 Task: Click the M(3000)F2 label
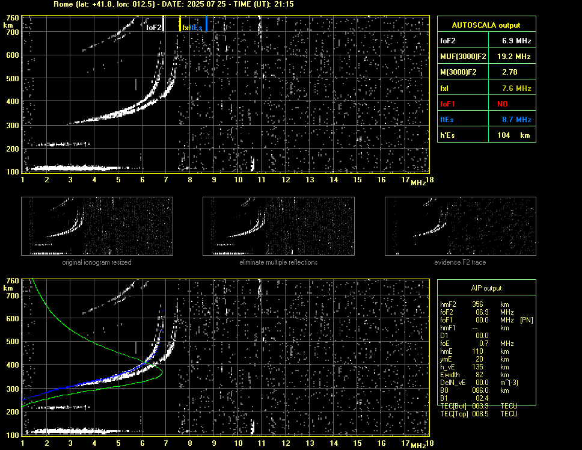click(458, 72)
